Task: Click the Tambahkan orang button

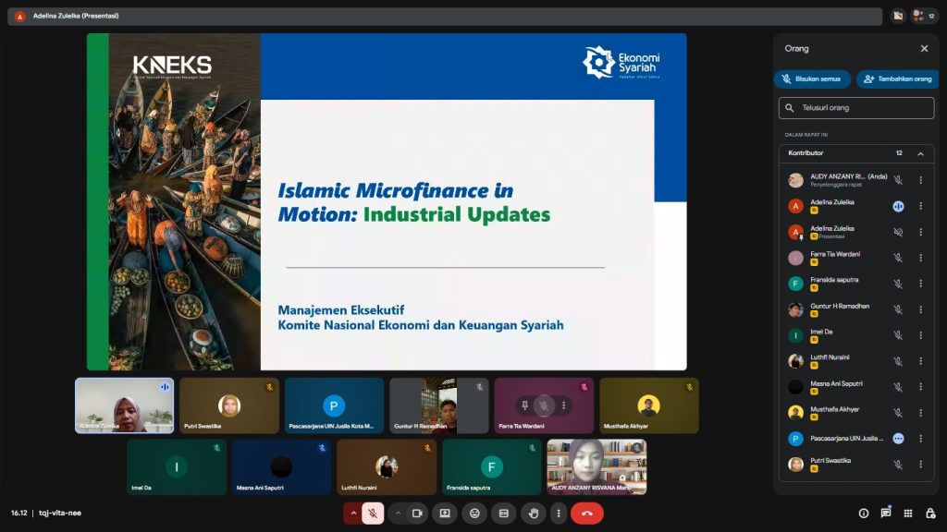Action: click(x=897, y=79)
